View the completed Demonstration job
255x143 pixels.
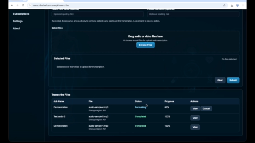[195, 127]
